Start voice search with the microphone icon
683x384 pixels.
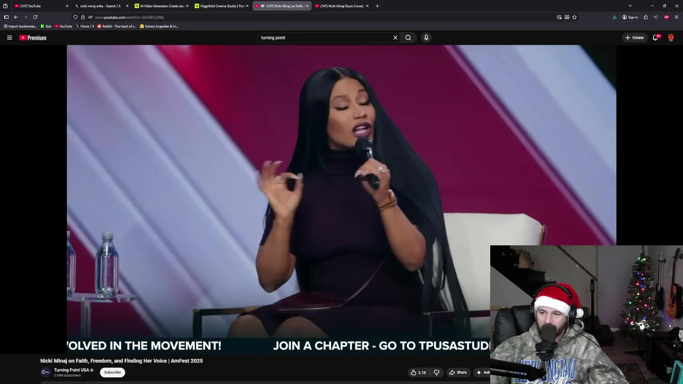[x=426, y=38]
